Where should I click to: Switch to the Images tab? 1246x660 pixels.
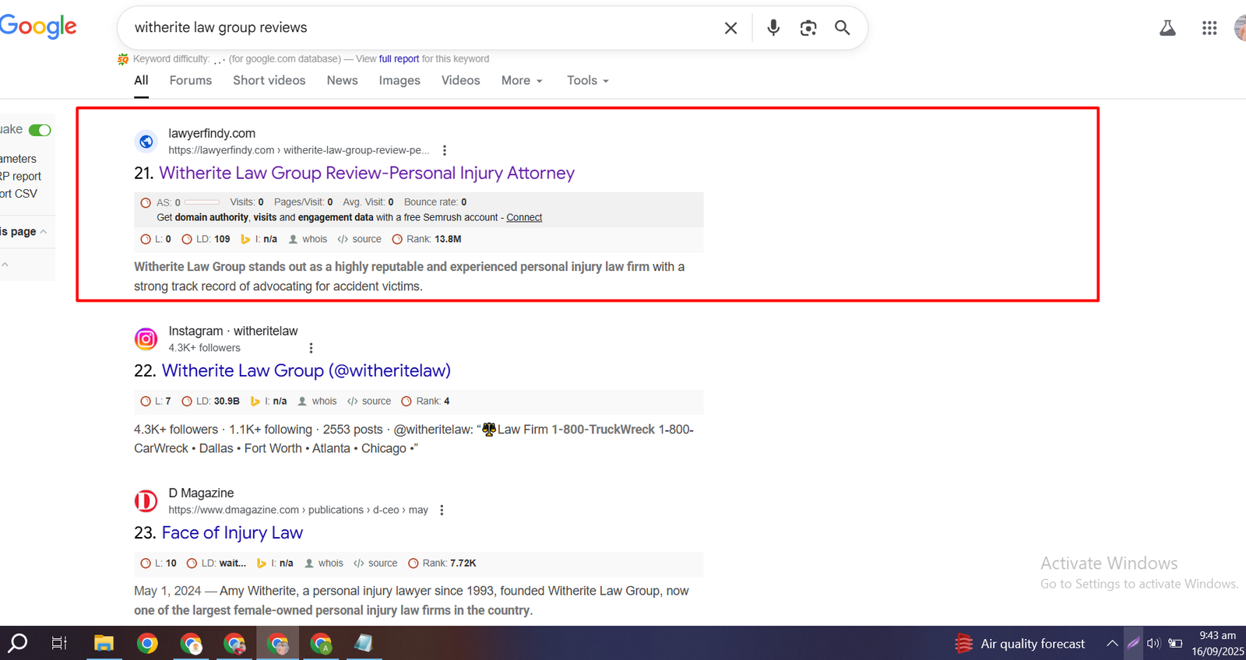[399, 80]
